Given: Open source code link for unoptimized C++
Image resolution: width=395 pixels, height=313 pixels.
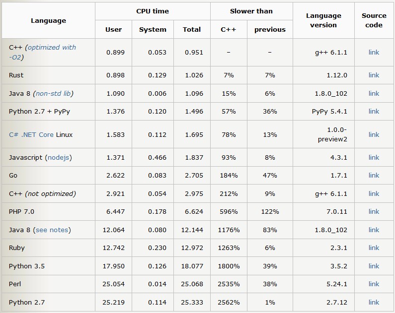Looking at the screenshot, I should (374, 194).
